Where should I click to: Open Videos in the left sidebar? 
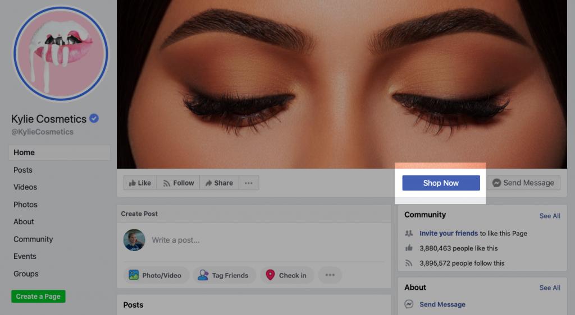point(25,187)
